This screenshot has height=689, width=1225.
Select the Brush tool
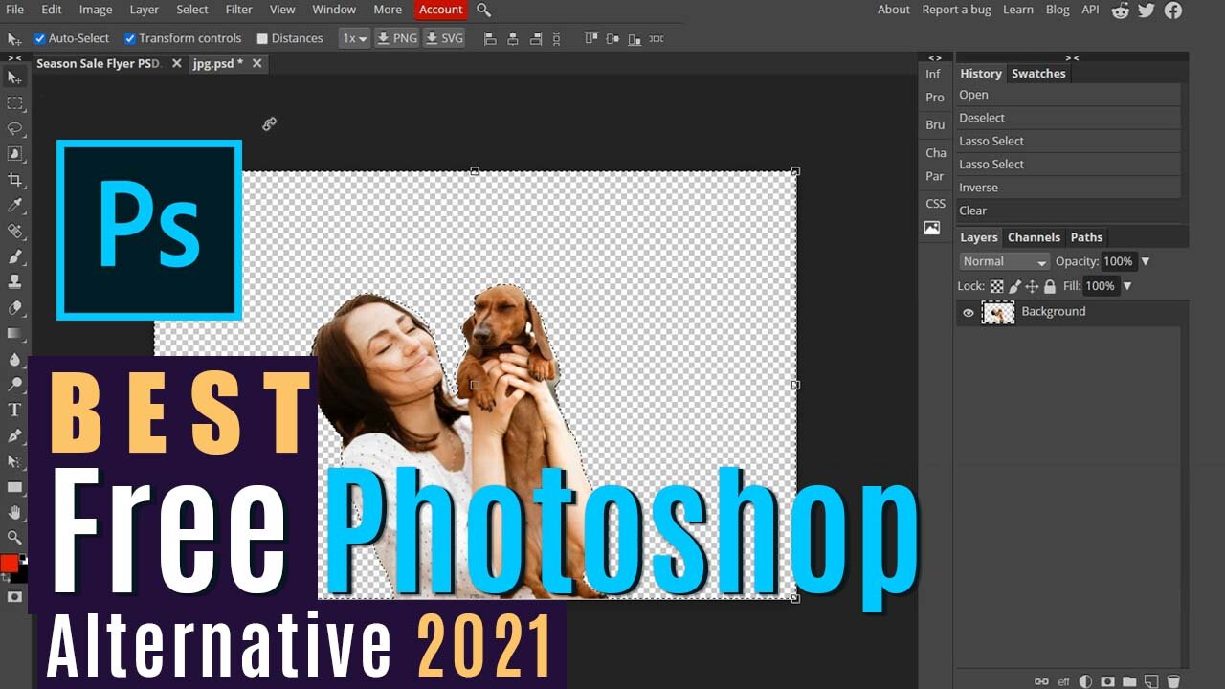click(14, 256)
